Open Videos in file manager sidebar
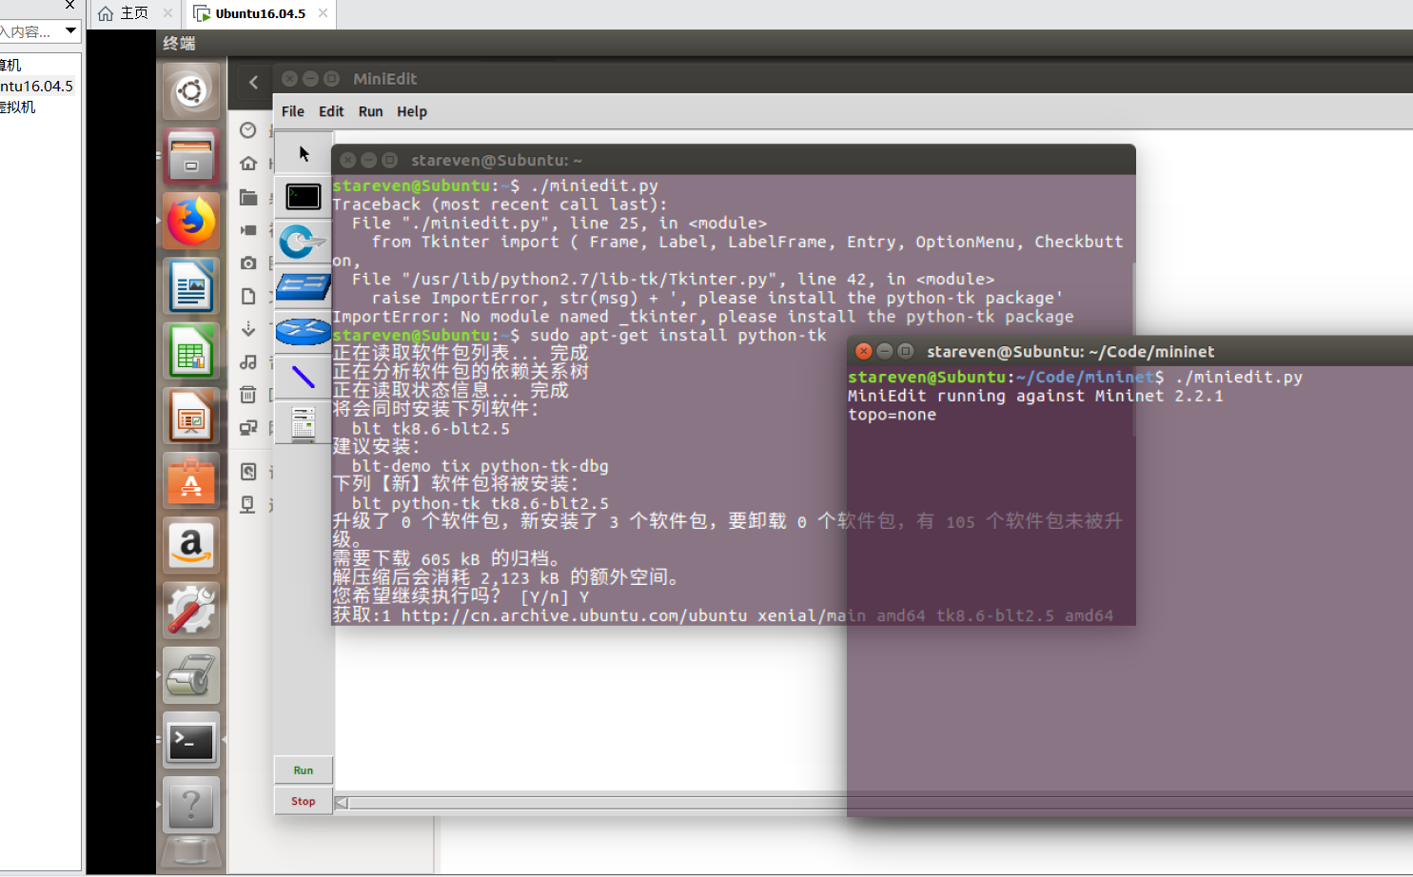Image resolution: width=1413 pixels, height=877 pixels. pos(248,230)
